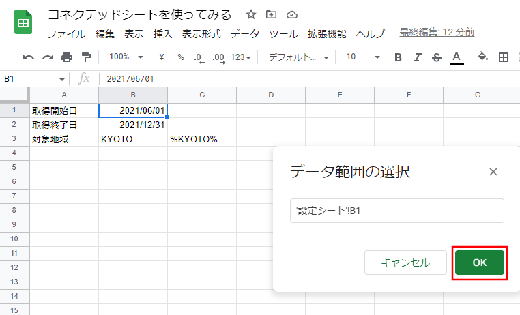Select column G header
This screenshot has height=315, width=520.
(478, 95)
